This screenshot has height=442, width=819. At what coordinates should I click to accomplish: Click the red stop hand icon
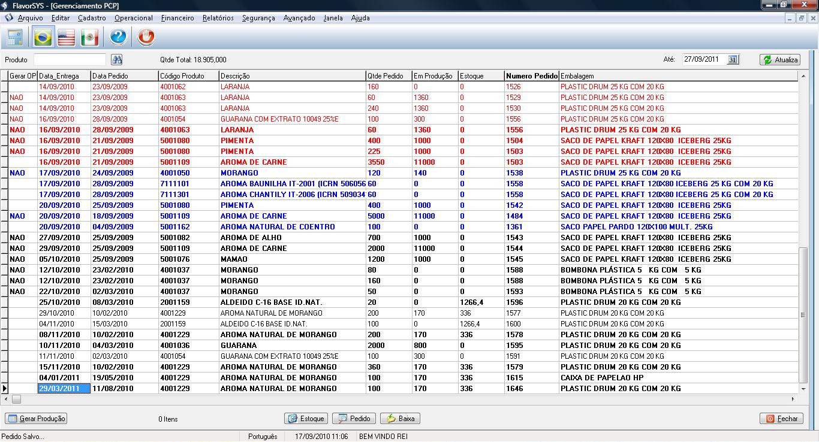(x=146, y=38)
